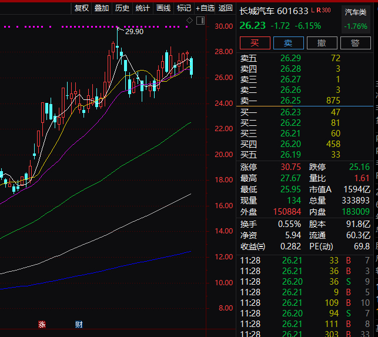Activate the 画线 draw-line tool

coord(163,8)
